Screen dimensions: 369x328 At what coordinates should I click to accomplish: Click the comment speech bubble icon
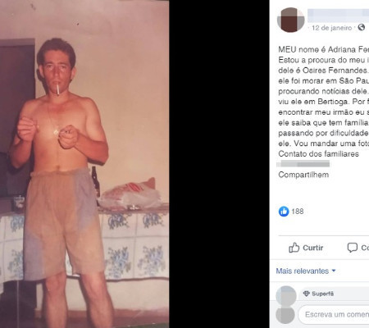point(353,248)
